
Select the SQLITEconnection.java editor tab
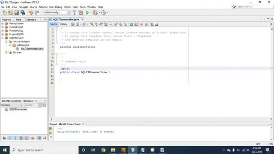pos(66,19)
